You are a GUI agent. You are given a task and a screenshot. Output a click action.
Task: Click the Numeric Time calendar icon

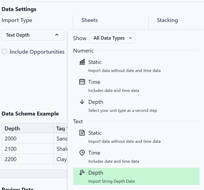coord(82,82)
